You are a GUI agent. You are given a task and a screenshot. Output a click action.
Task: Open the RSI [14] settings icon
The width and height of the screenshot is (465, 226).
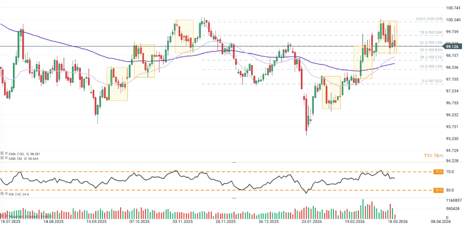click(3, 194)
